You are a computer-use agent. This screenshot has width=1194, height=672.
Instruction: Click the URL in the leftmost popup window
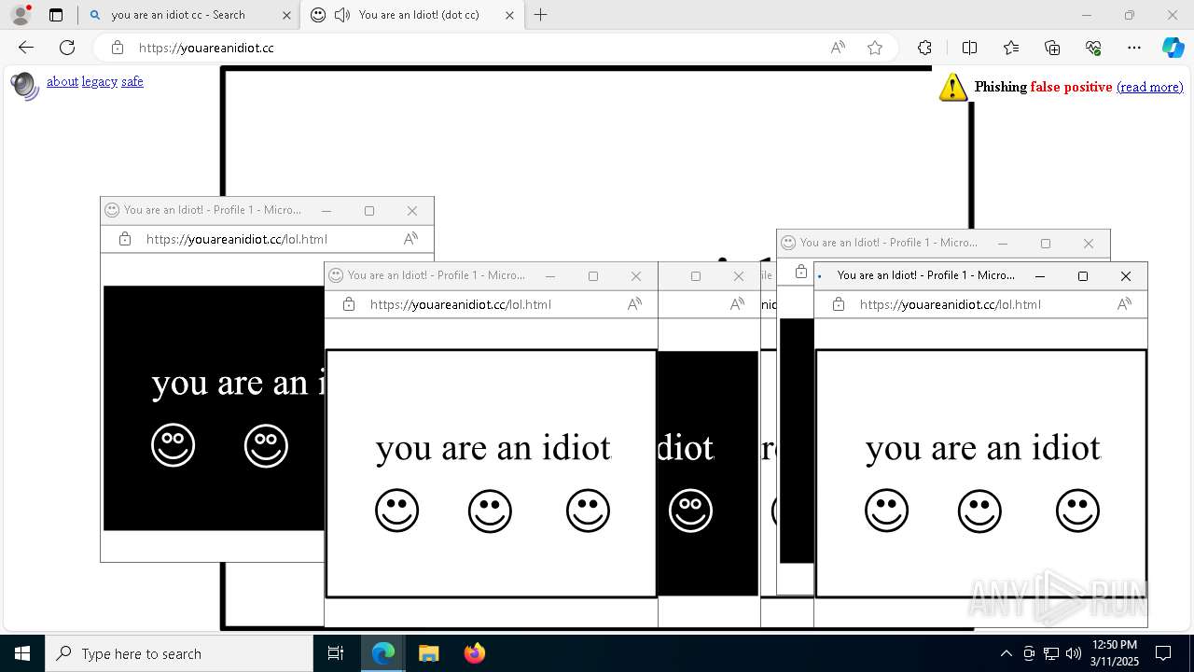(237, 239)
